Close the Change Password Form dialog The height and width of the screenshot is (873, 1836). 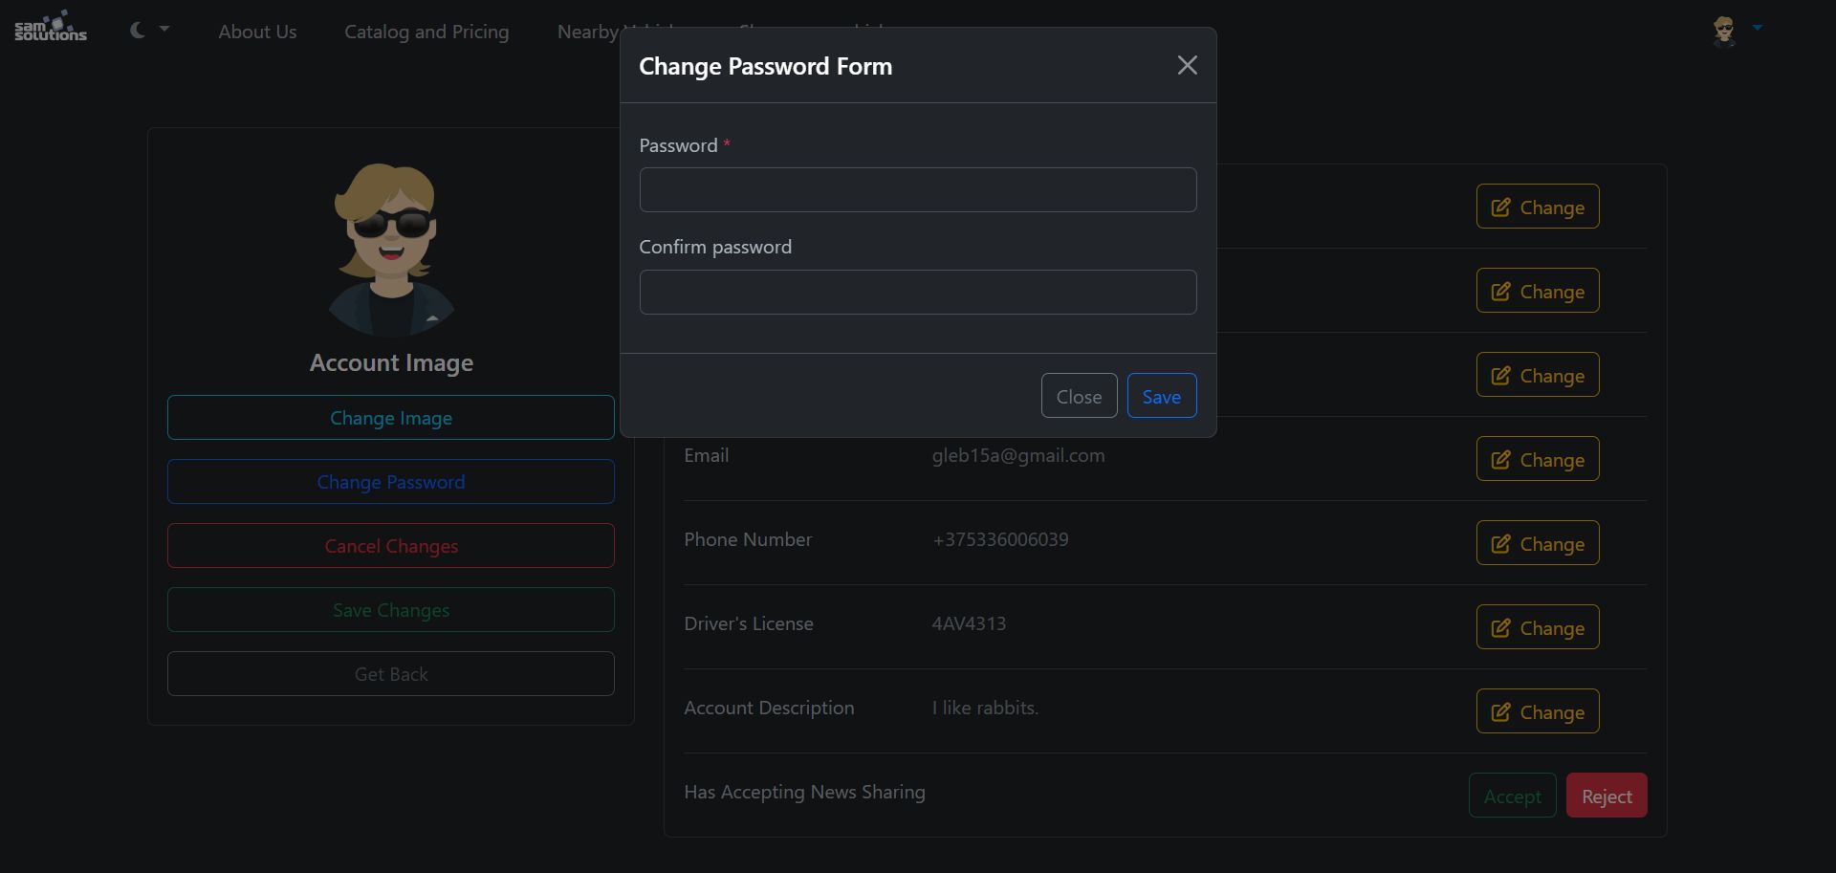click(x=1187, y=65)
